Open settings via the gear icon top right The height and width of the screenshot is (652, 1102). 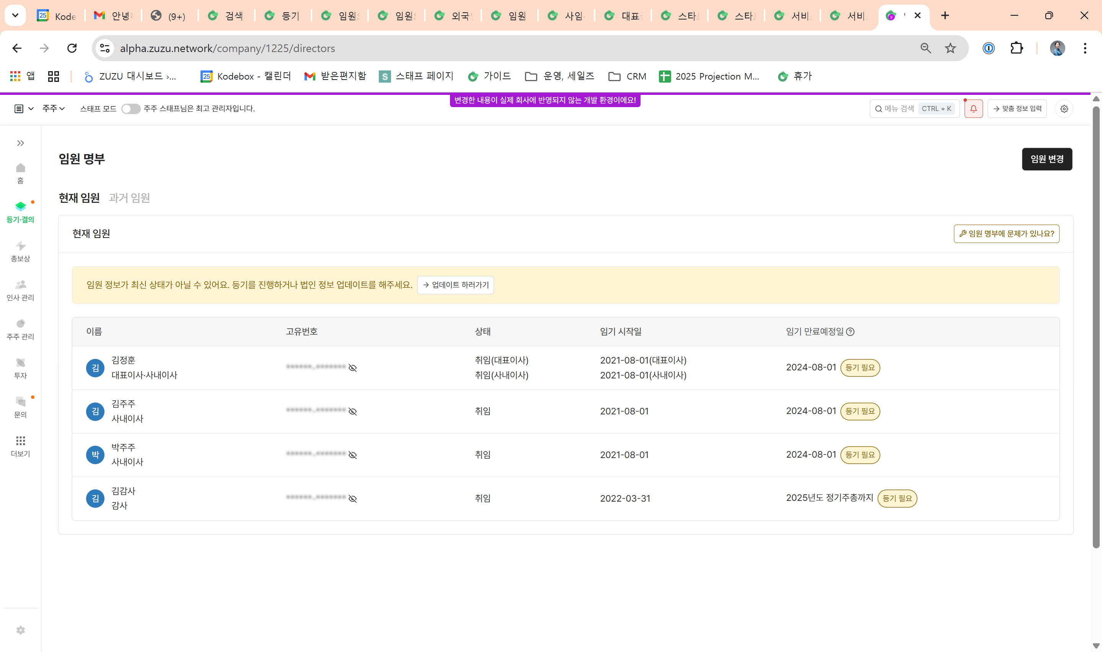click(1064, 109)
